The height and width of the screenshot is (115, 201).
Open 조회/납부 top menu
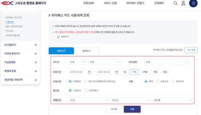(x=89, y=3)
